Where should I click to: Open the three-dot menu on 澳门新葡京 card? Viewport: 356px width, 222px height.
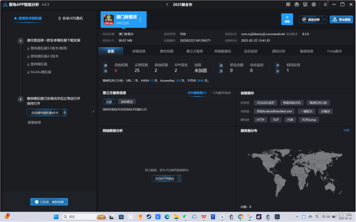coord(141,20)
